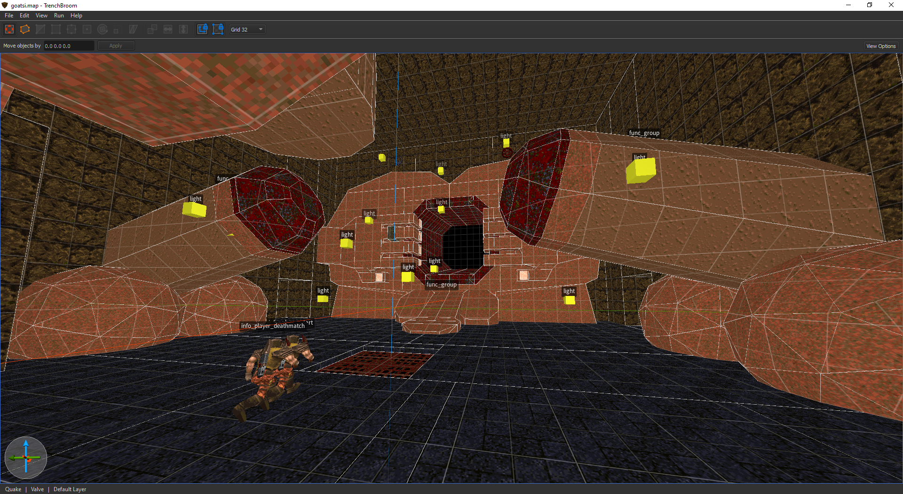The image size is (903, 494).
Task: Select the Clip tool
Action: [40, 29]
